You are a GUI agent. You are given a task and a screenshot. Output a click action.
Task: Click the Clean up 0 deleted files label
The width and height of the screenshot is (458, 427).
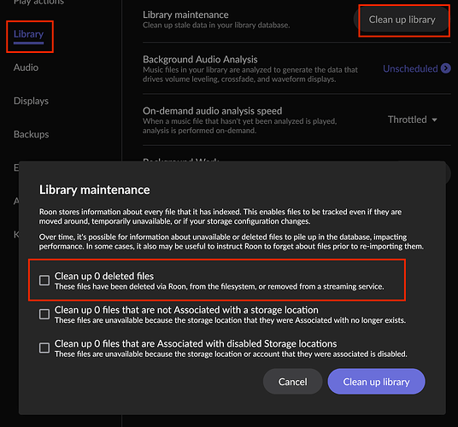[104, 276]
